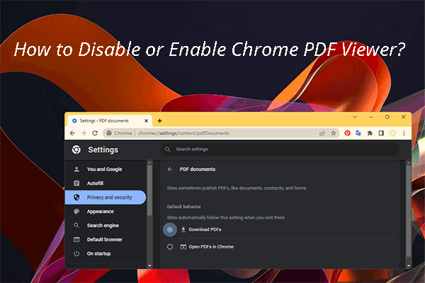Click the main page scrollbar down arrow

pyautogui.click(x=408, y=266)
